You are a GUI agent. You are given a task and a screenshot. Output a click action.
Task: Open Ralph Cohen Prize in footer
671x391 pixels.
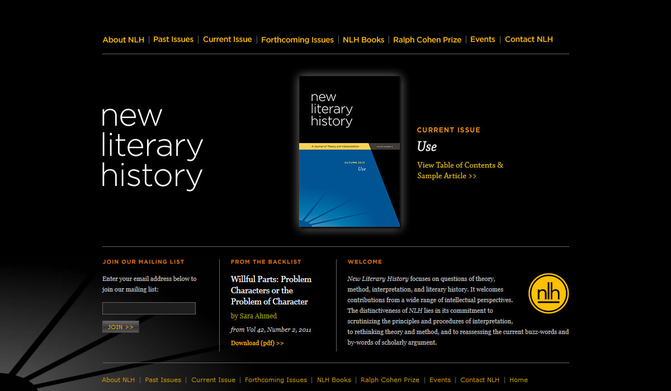click(390, 380)
